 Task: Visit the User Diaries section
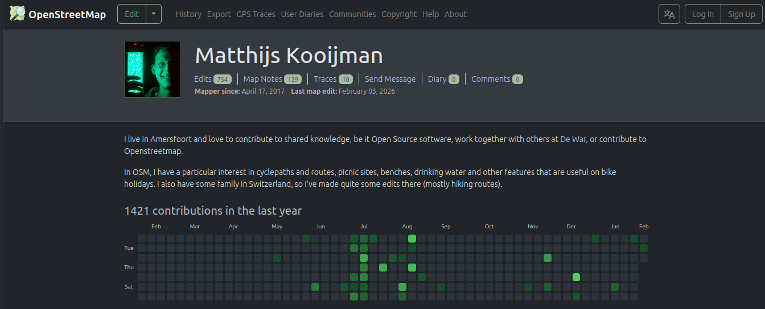[302, 14]
